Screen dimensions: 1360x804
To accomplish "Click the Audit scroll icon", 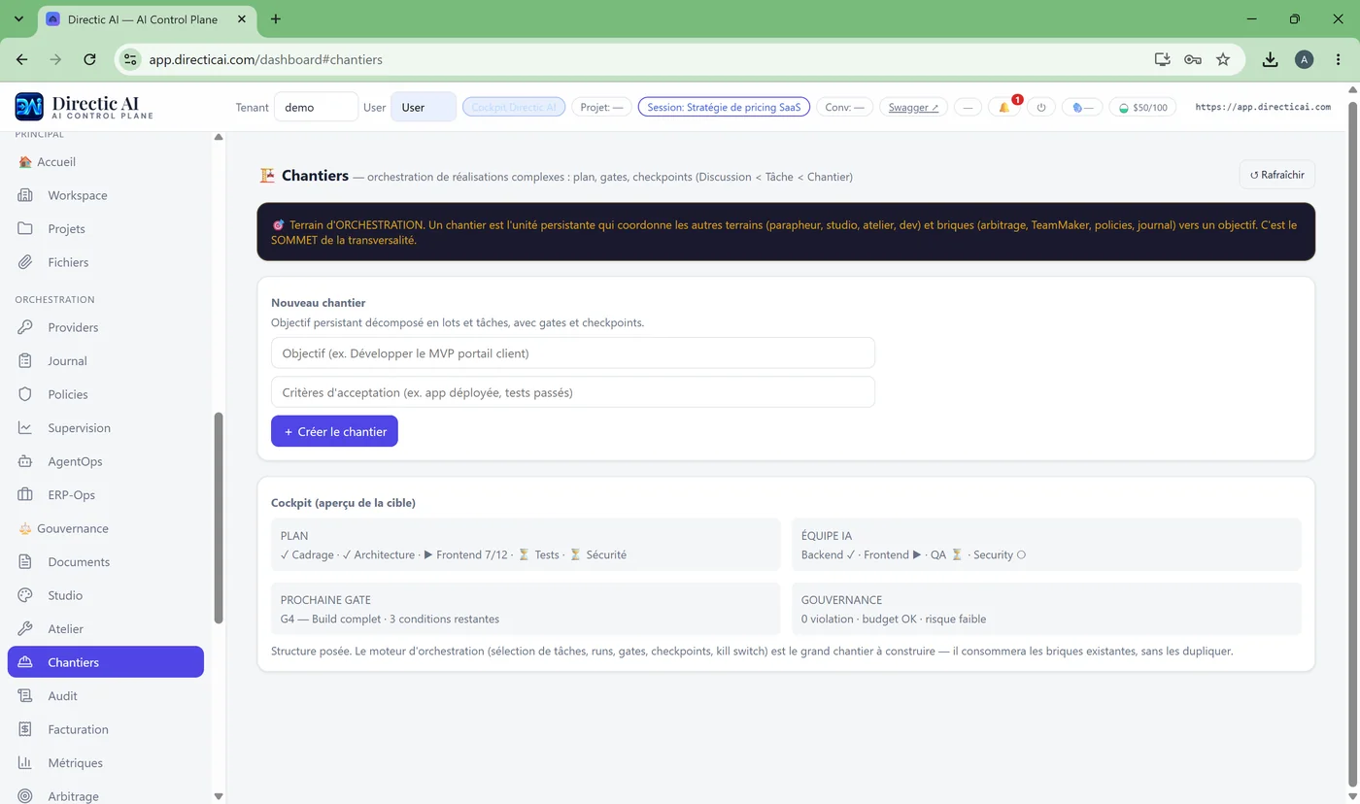I will pos(26,696).
